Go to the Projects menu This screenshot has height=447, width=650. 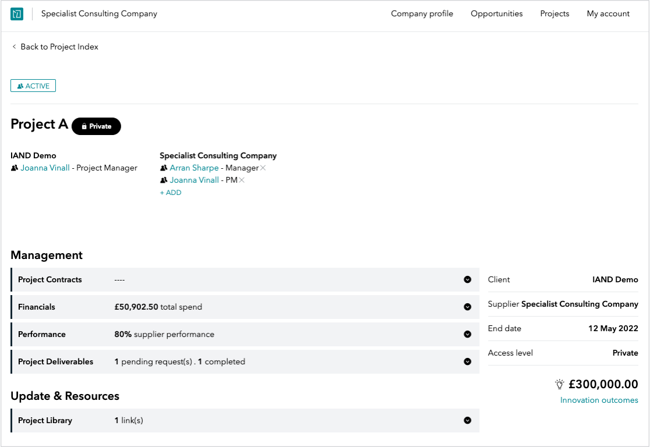554,13
